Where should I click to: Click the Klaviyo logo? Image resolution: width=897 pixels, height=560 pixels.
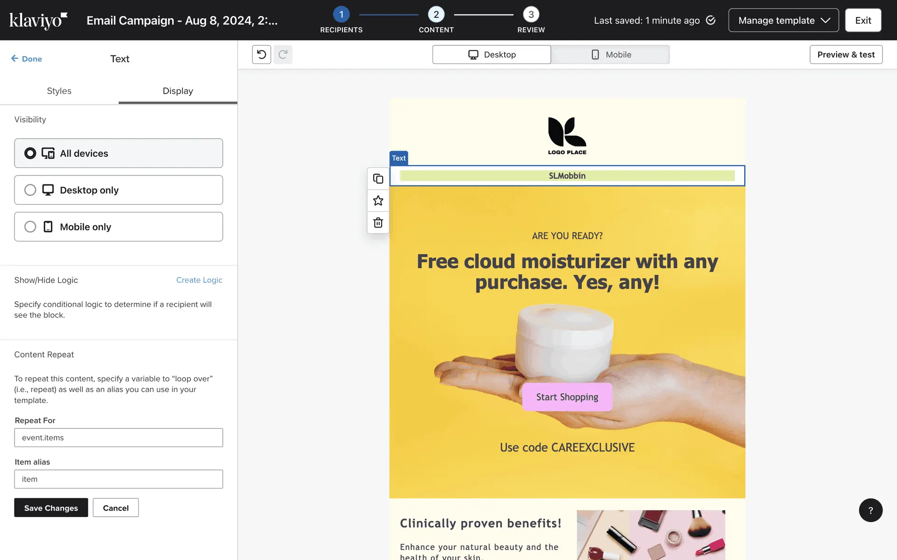[38, 21]
